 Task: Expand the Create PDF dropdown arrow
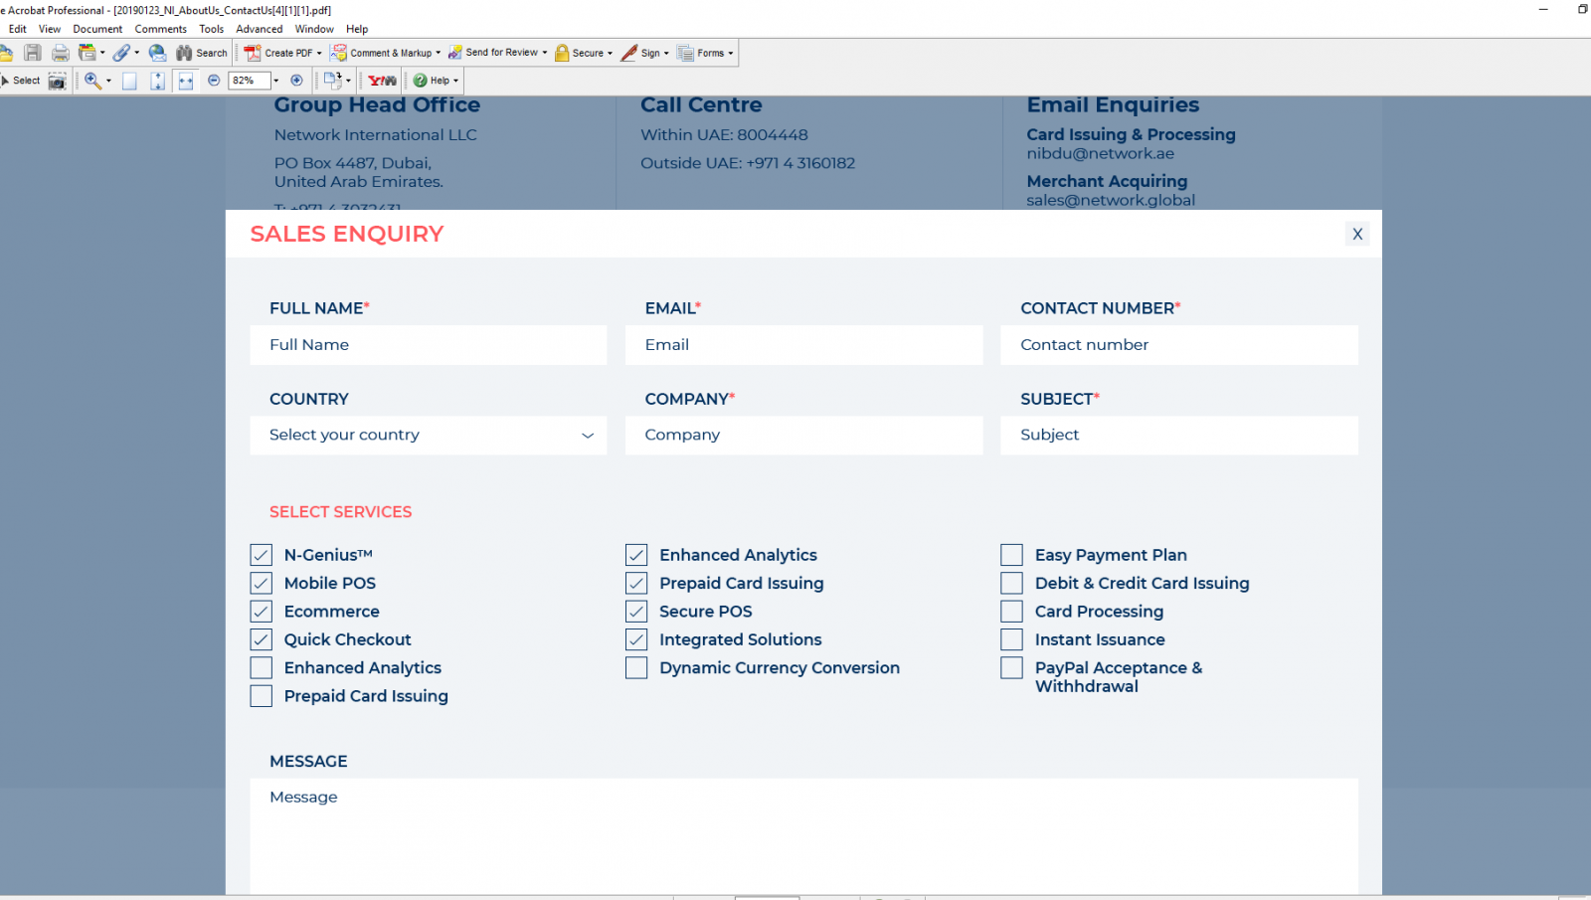pyautogui.click(x=319, y=54)
